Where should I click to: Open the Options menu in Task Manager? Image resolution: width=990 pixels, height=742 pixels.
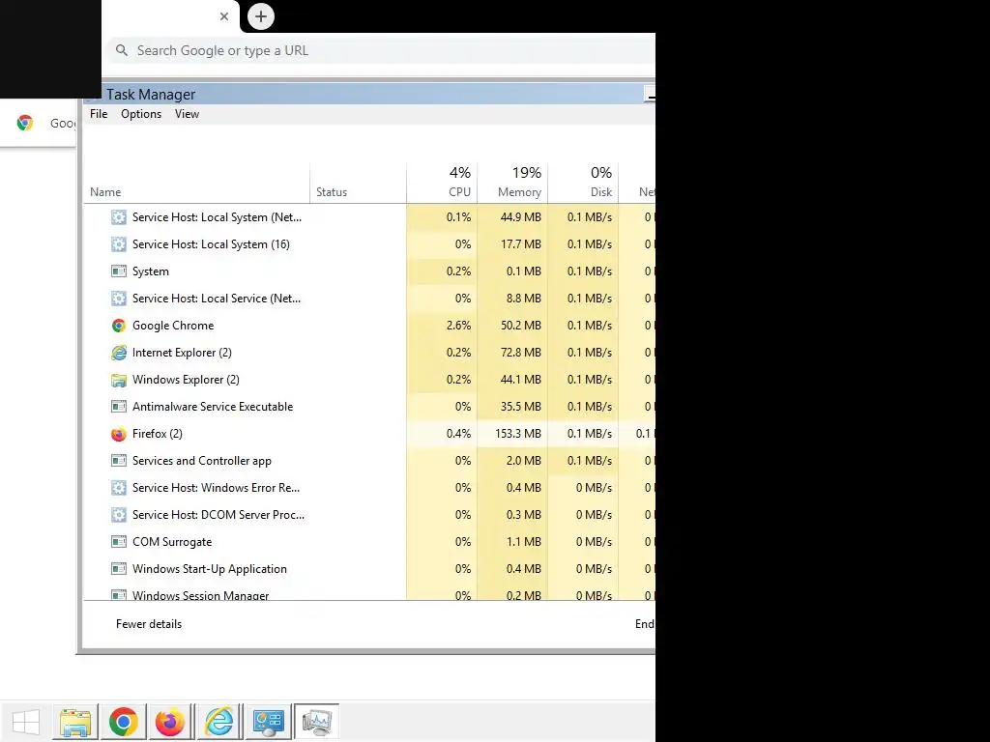click(141, 114)
